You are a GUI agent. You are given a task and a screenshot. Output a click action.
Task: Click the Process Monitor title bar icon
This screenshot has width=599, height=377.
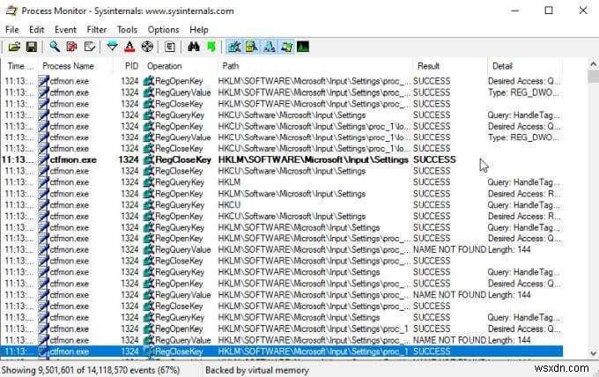[11, 11]
